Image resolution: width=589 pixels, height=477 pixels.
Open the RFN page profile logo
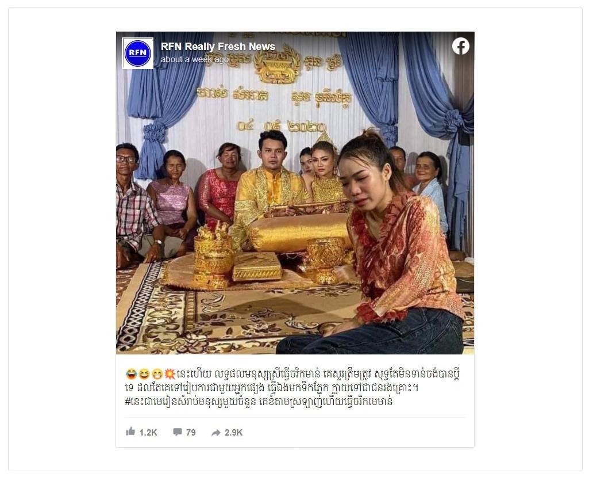pyautogui.click(x=138, y=53)
